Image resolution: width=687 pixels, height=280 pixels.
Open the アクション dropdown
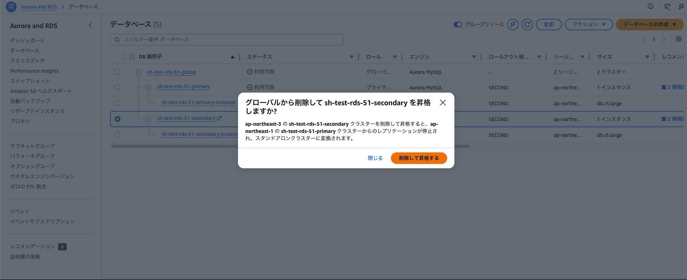tap(589, 25)
